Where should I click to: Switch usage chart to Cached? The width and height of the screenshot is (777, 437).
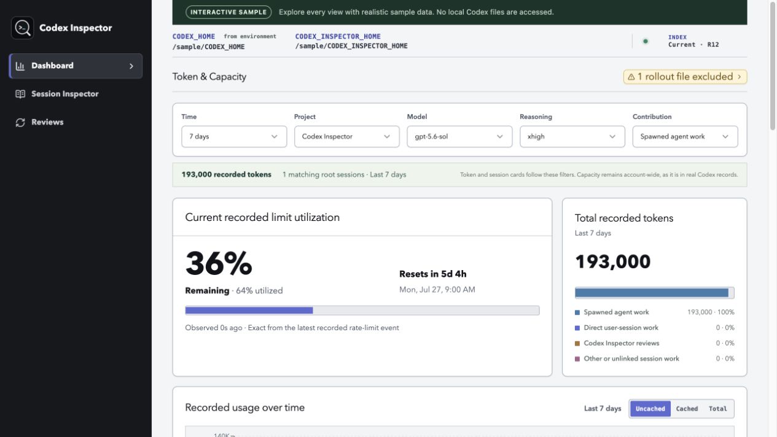tap(687, 409)
